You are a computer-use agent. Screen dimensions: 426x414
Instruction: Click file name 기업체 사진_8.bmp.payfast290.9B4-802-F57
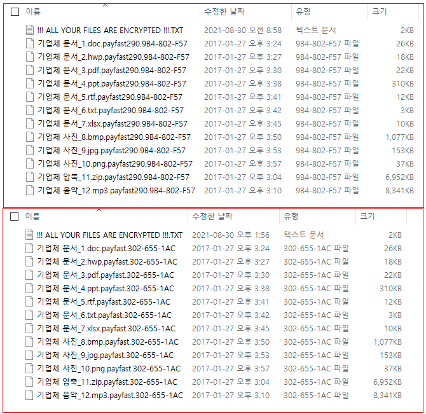point(114,137)
